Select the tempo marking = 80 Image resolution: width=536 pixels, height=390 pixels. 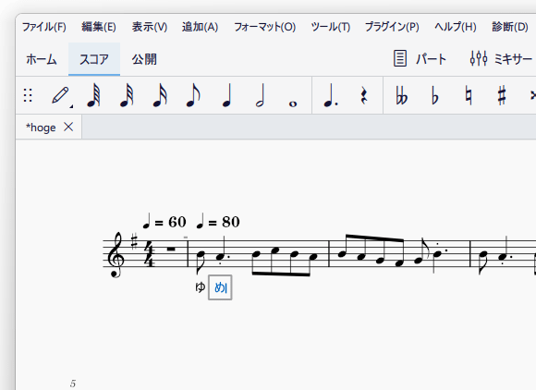(218, 222)
